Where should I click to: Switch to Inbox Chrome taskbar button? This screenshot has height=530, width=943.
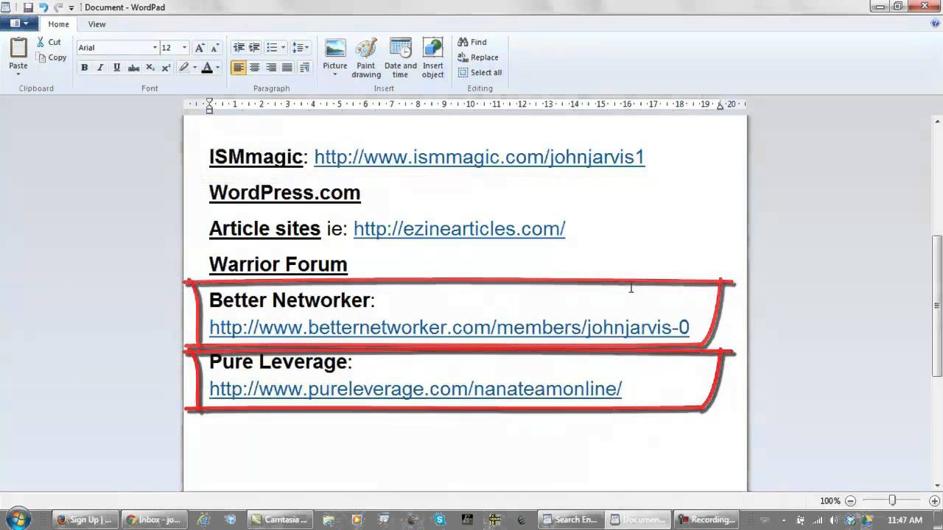click(x=153, y=520)
